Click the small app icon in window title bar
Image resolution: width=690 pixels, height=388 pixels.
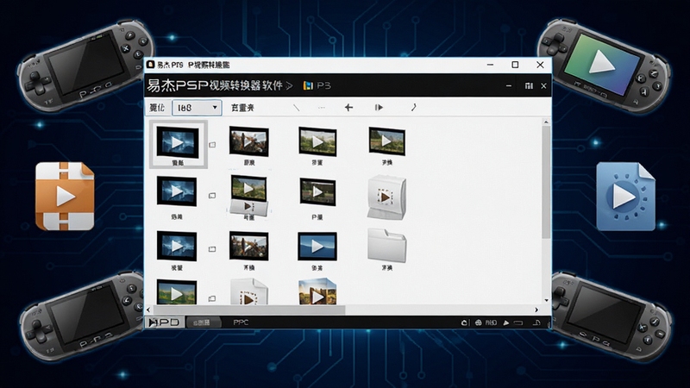pos(150,65)
